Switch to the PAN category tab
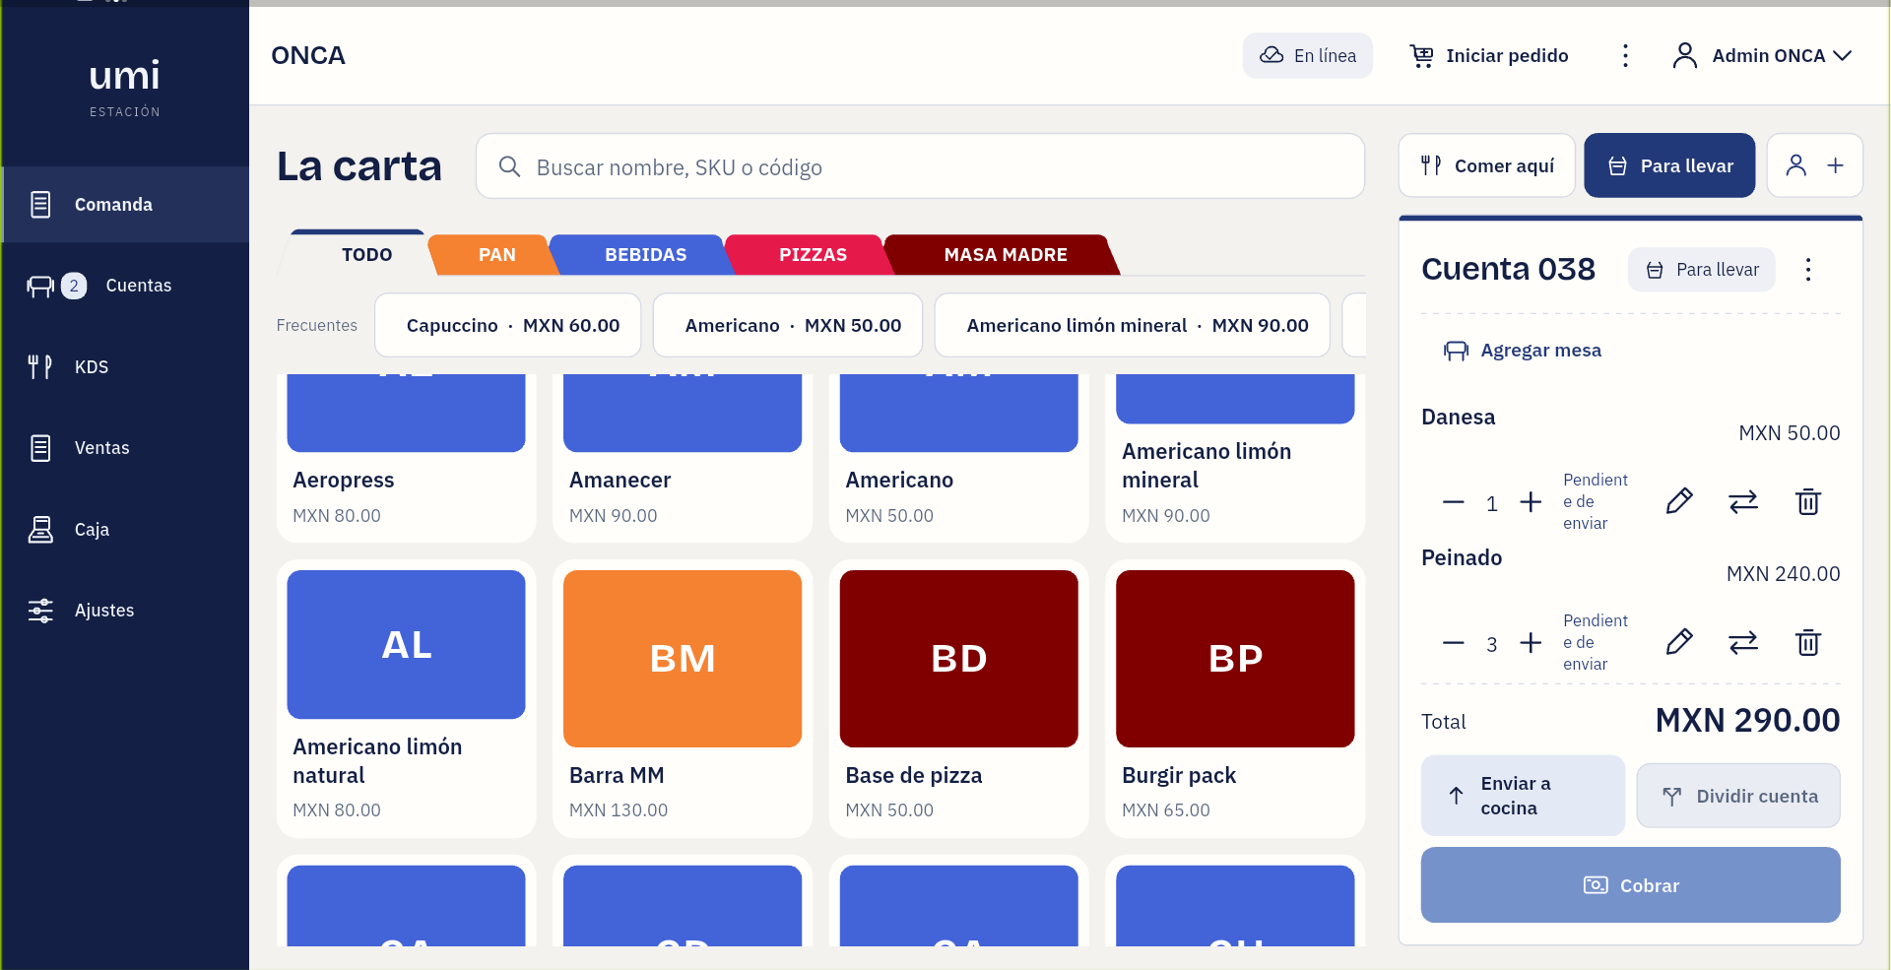Image resolution: width=1891 pixels, height=970 pixels. point(496,254)
